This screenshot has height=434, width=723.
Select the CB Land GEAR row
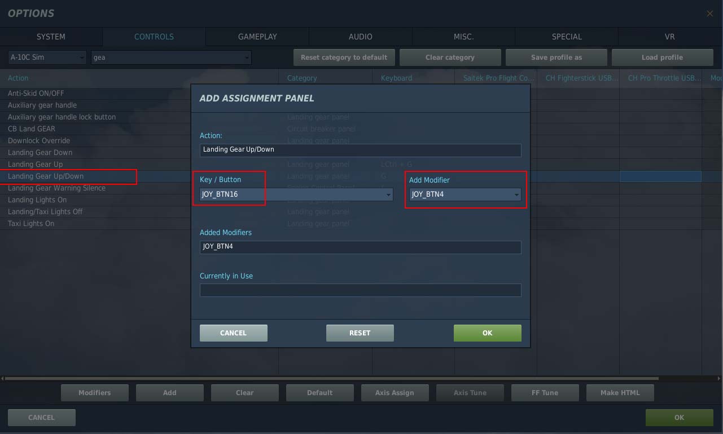96,129
